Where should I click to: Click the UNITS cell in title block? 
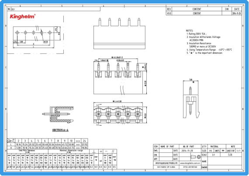click(x=217, y=151)
